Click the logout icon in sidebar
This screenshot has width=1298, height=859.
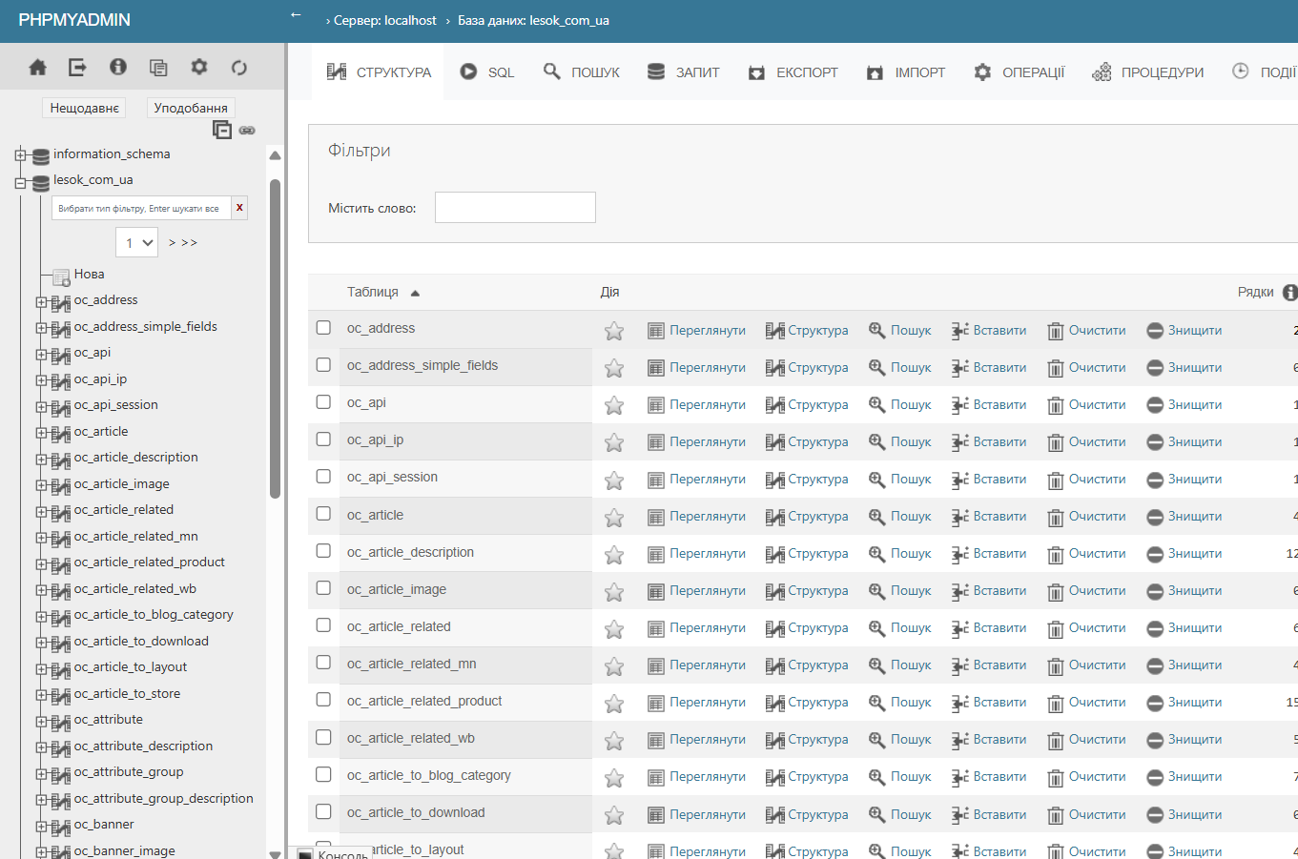coord(78,68)
